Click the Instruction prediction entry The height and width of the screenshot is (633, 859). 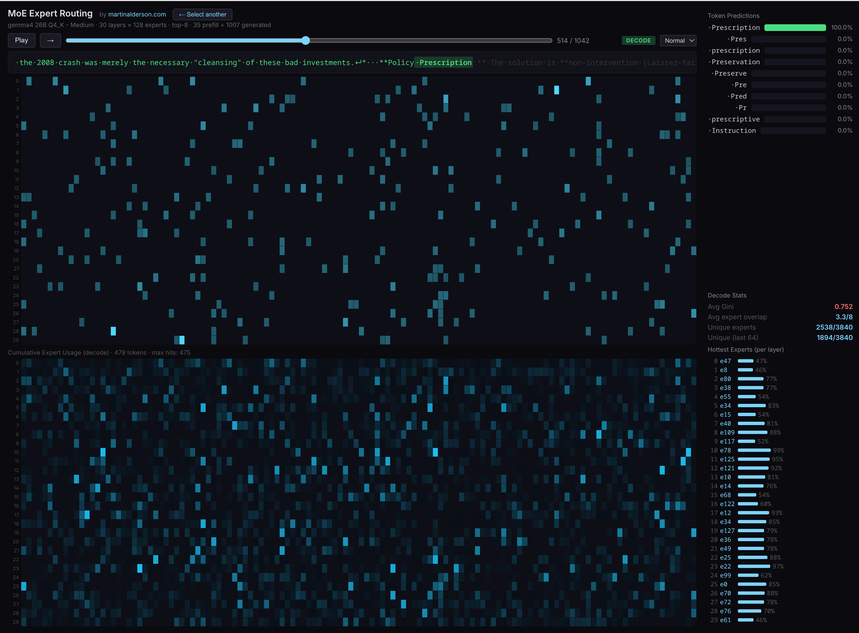733,130
